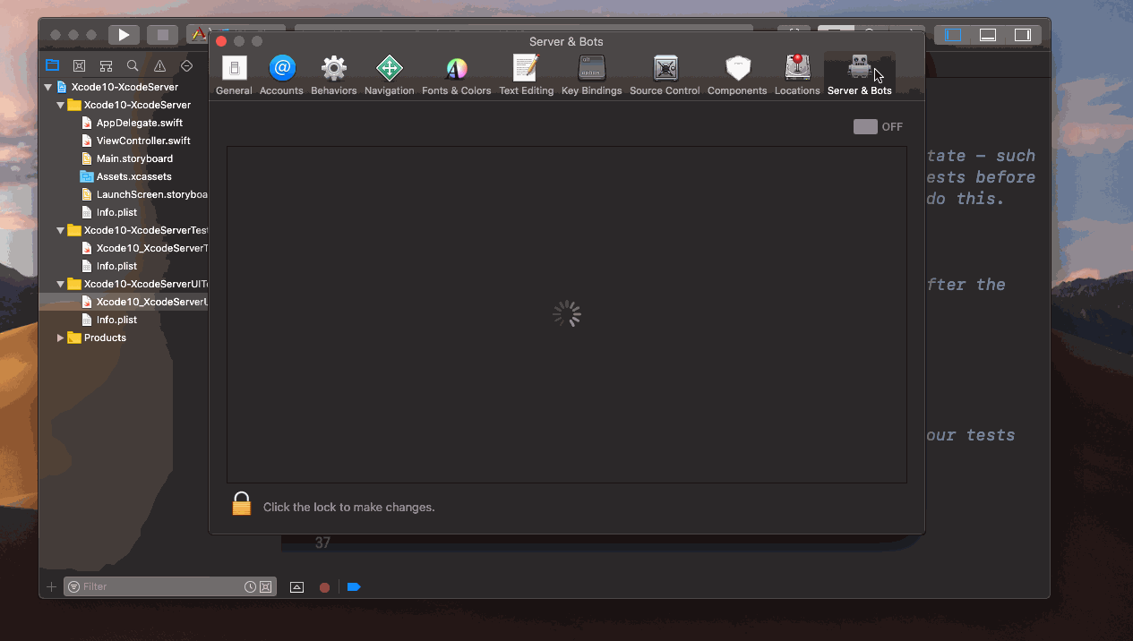Click the Stop button in Xcode toolbar
This screenshot has width=1133, height=641.
pyautogui.click(x=162, y=35)
